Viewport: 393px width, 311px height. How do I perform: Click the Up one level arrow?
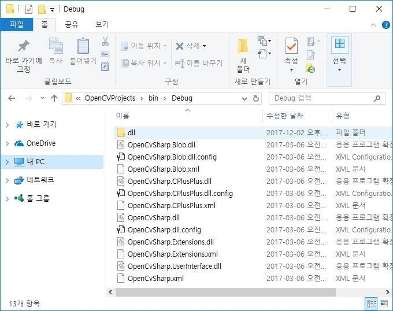pyautogui.click(x=54, y=98)
